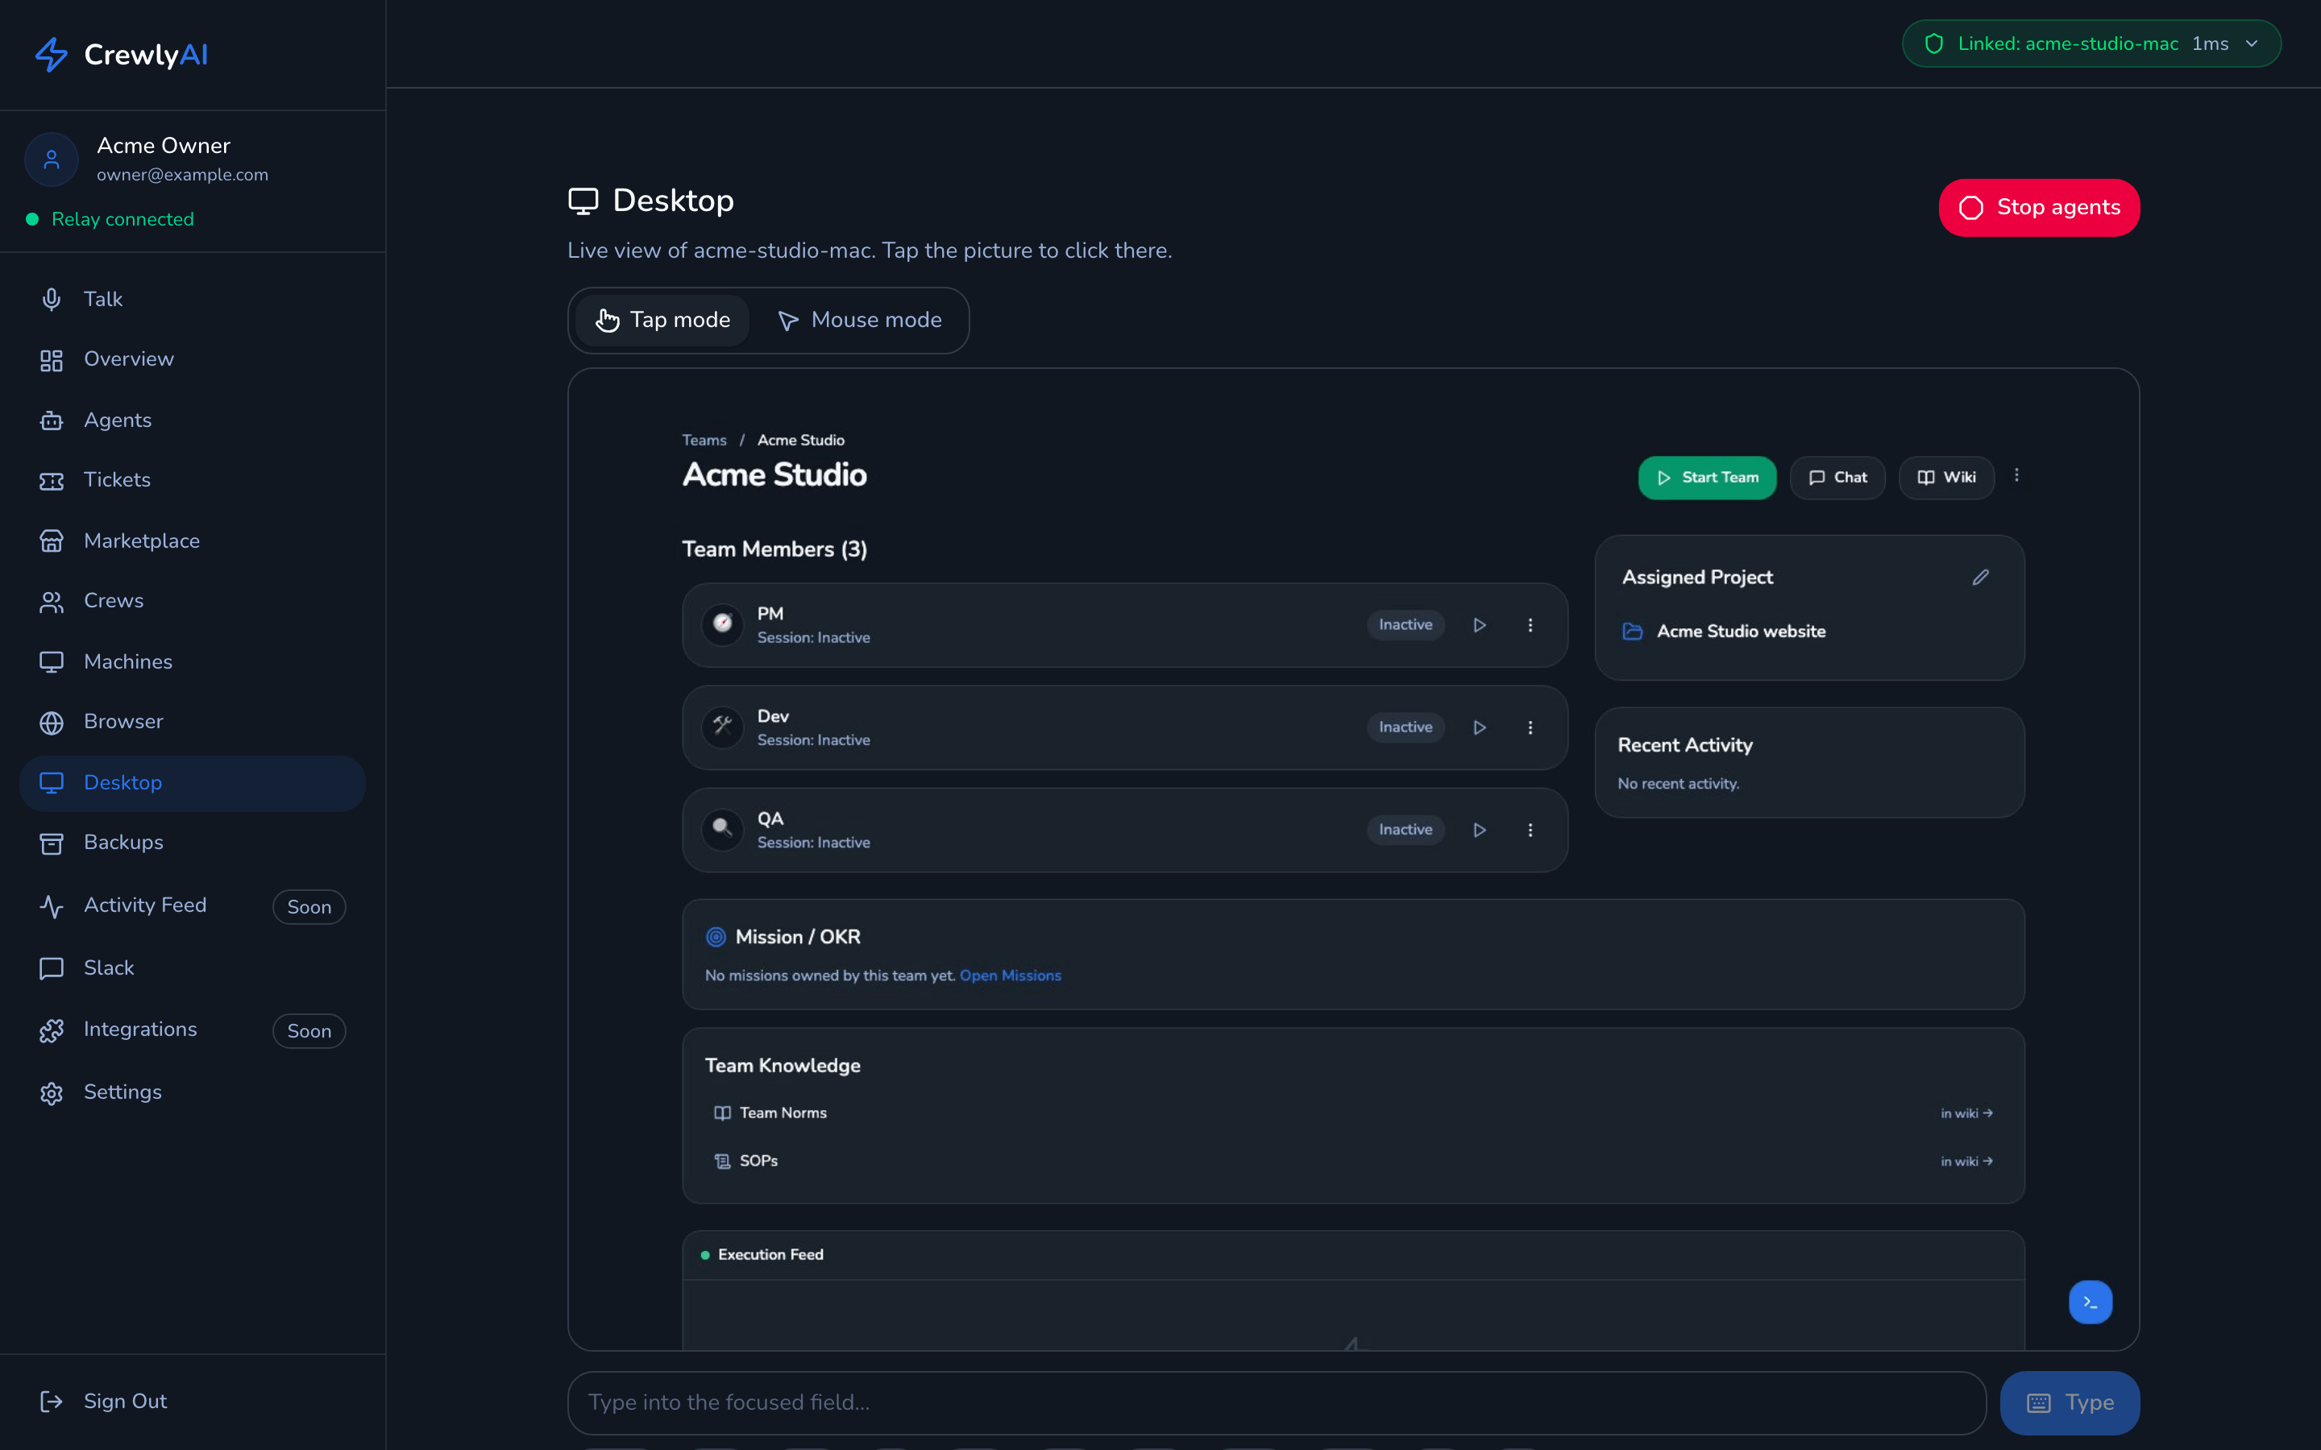The width and height of the screenshot is (2321, 1450).
Task: Start the QA member session play icon
Action: click(1480, 831)
